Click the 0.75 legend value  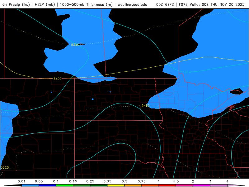pos(142,181)
